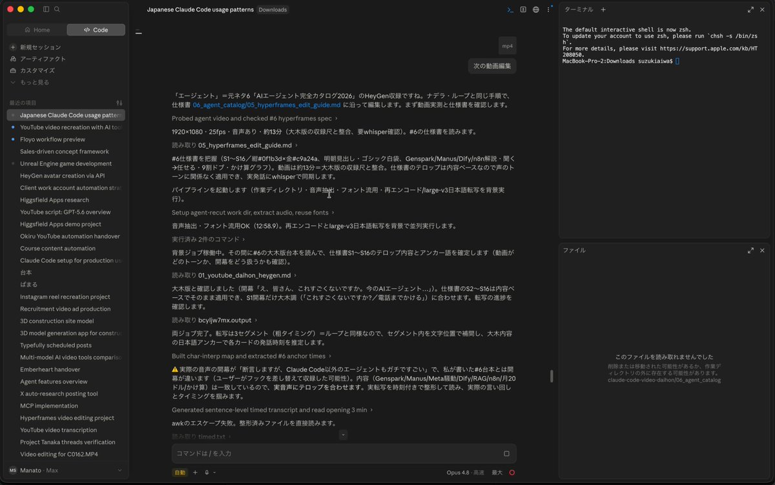Expand 'Setup agent-recut work dir' step
The image size is (775, 485).
(253, 212)
